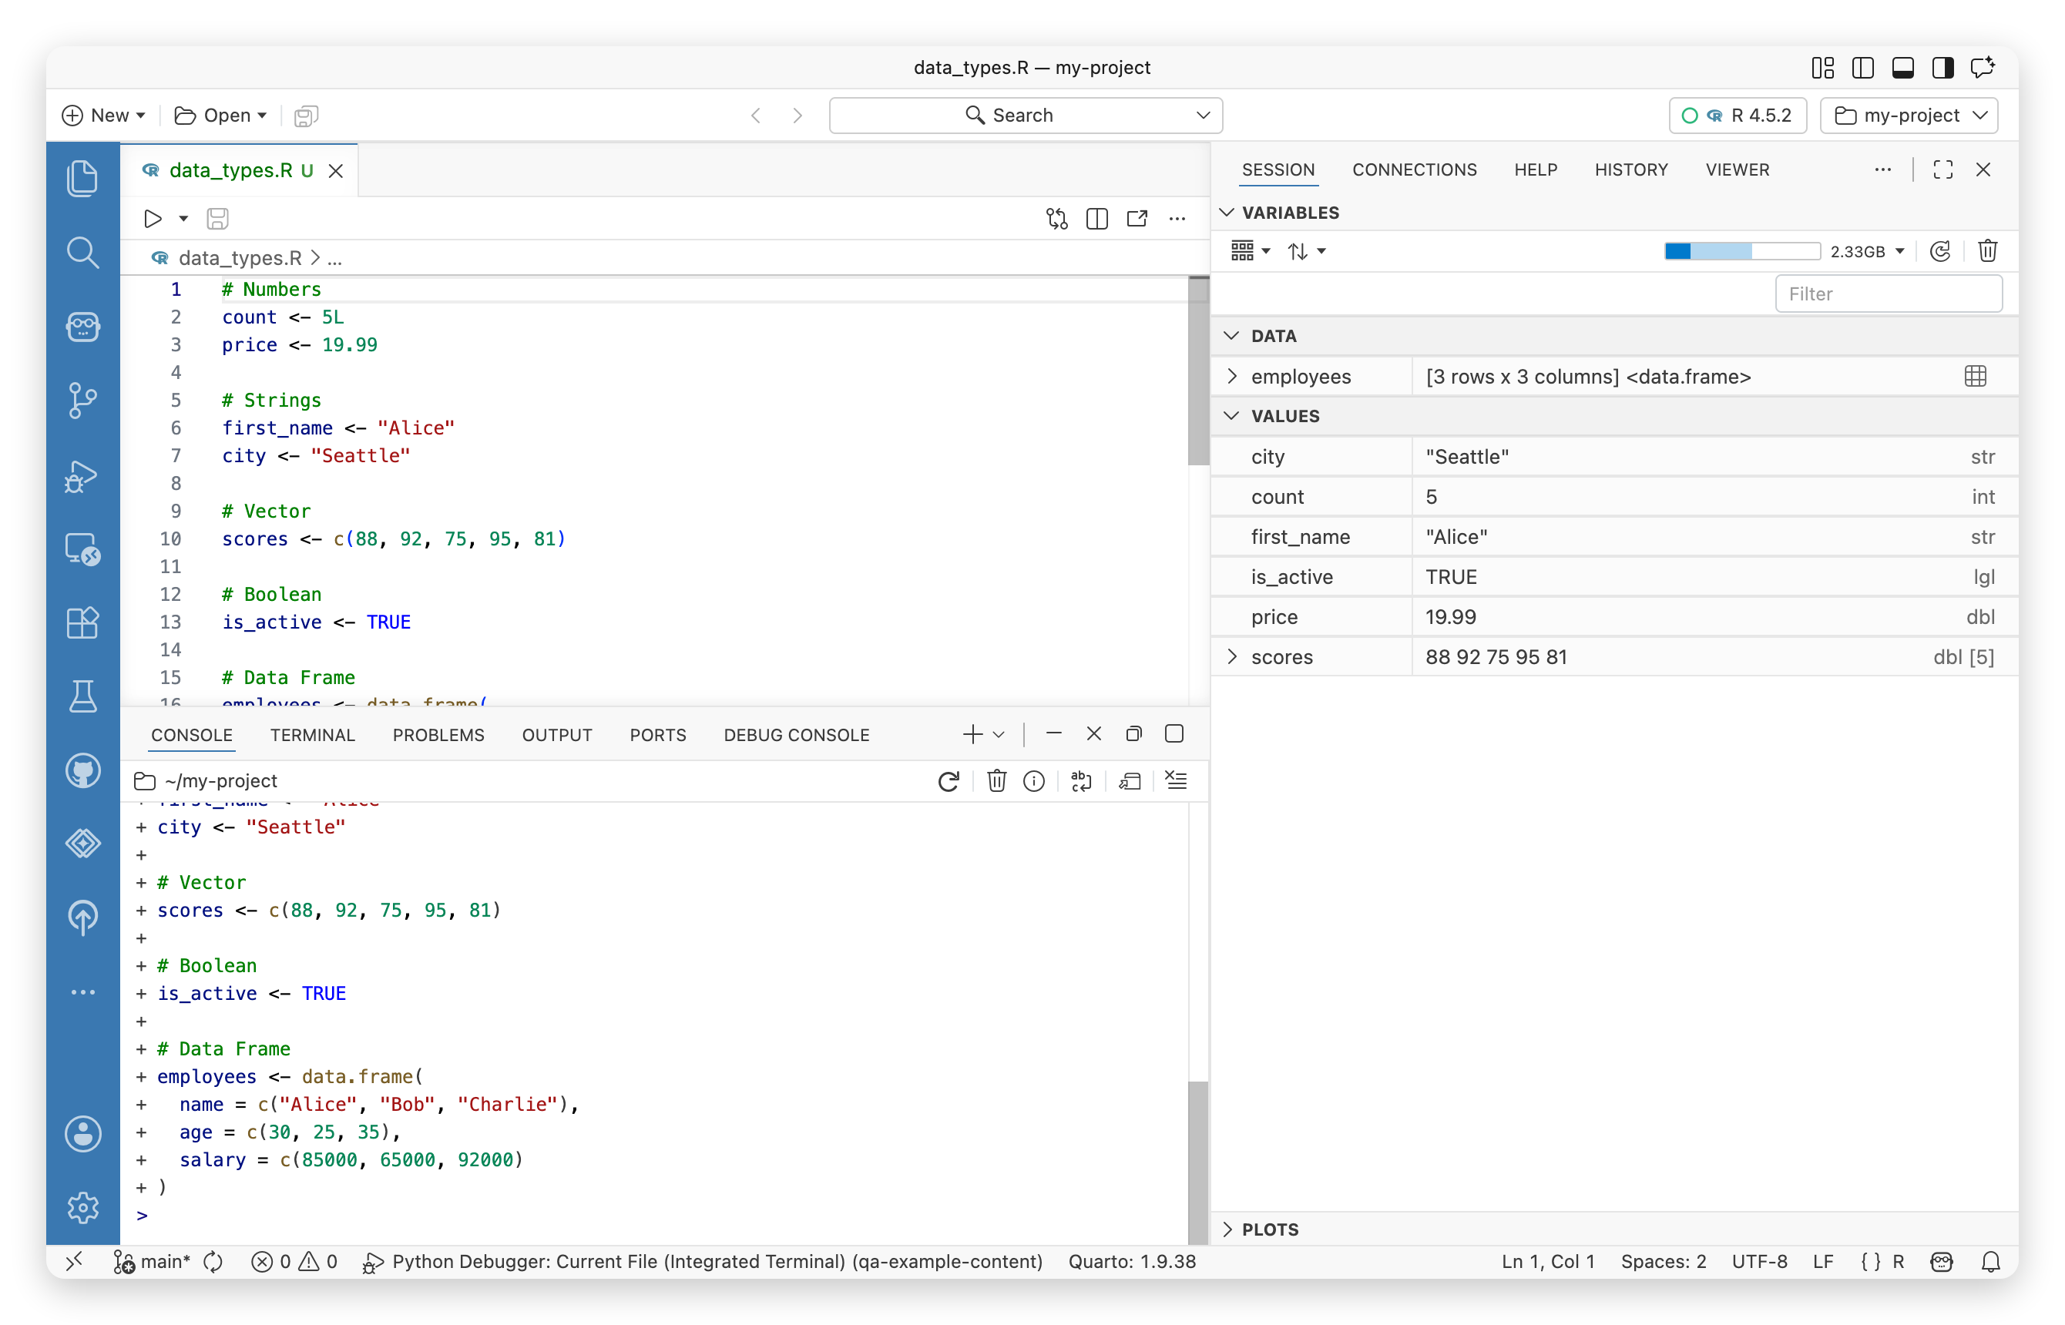Image resolution: width=2065 pixels, height=1325 pixels.
Task: Maximize the session panel
Action: pyautogui.click(x=1942, y=169)
